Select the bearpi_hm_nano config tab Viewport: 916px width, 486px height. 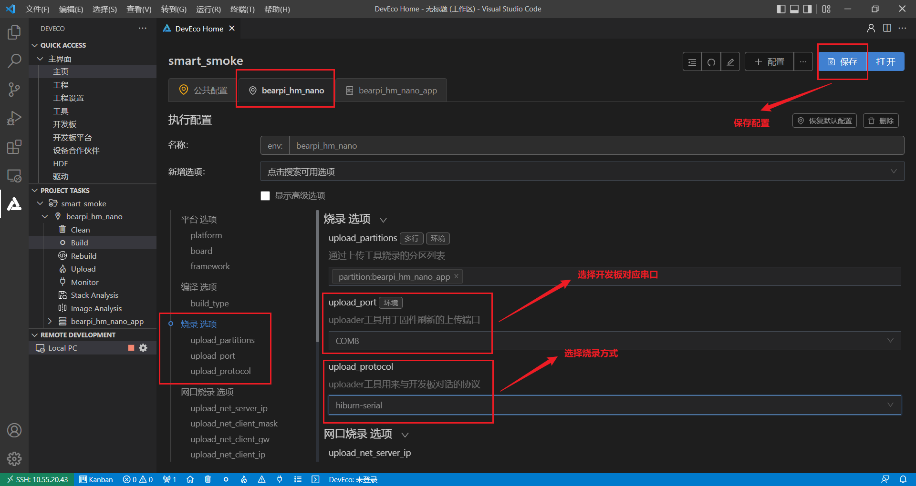coord(286,90)
